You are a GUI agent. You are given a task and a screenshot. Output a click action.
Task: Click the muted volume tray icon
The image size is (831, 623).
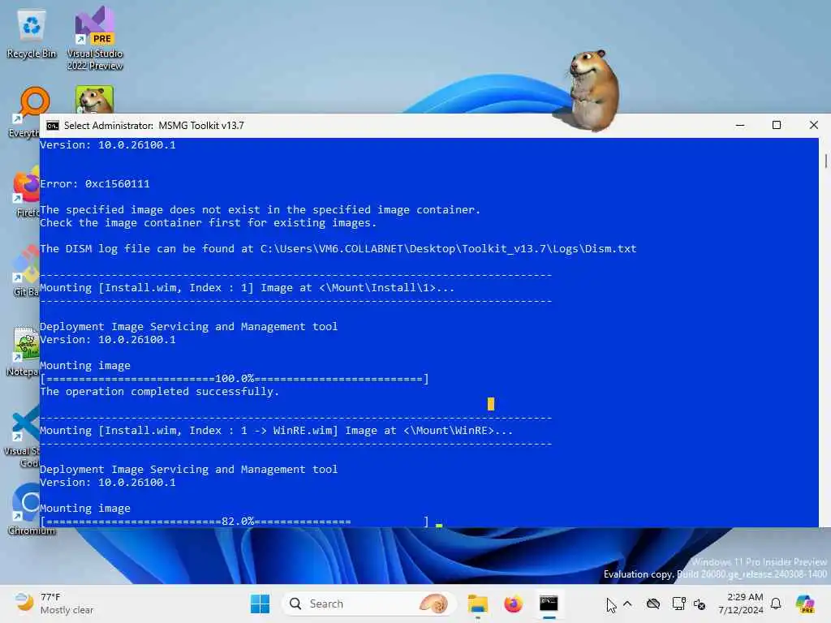pos(700,604)
